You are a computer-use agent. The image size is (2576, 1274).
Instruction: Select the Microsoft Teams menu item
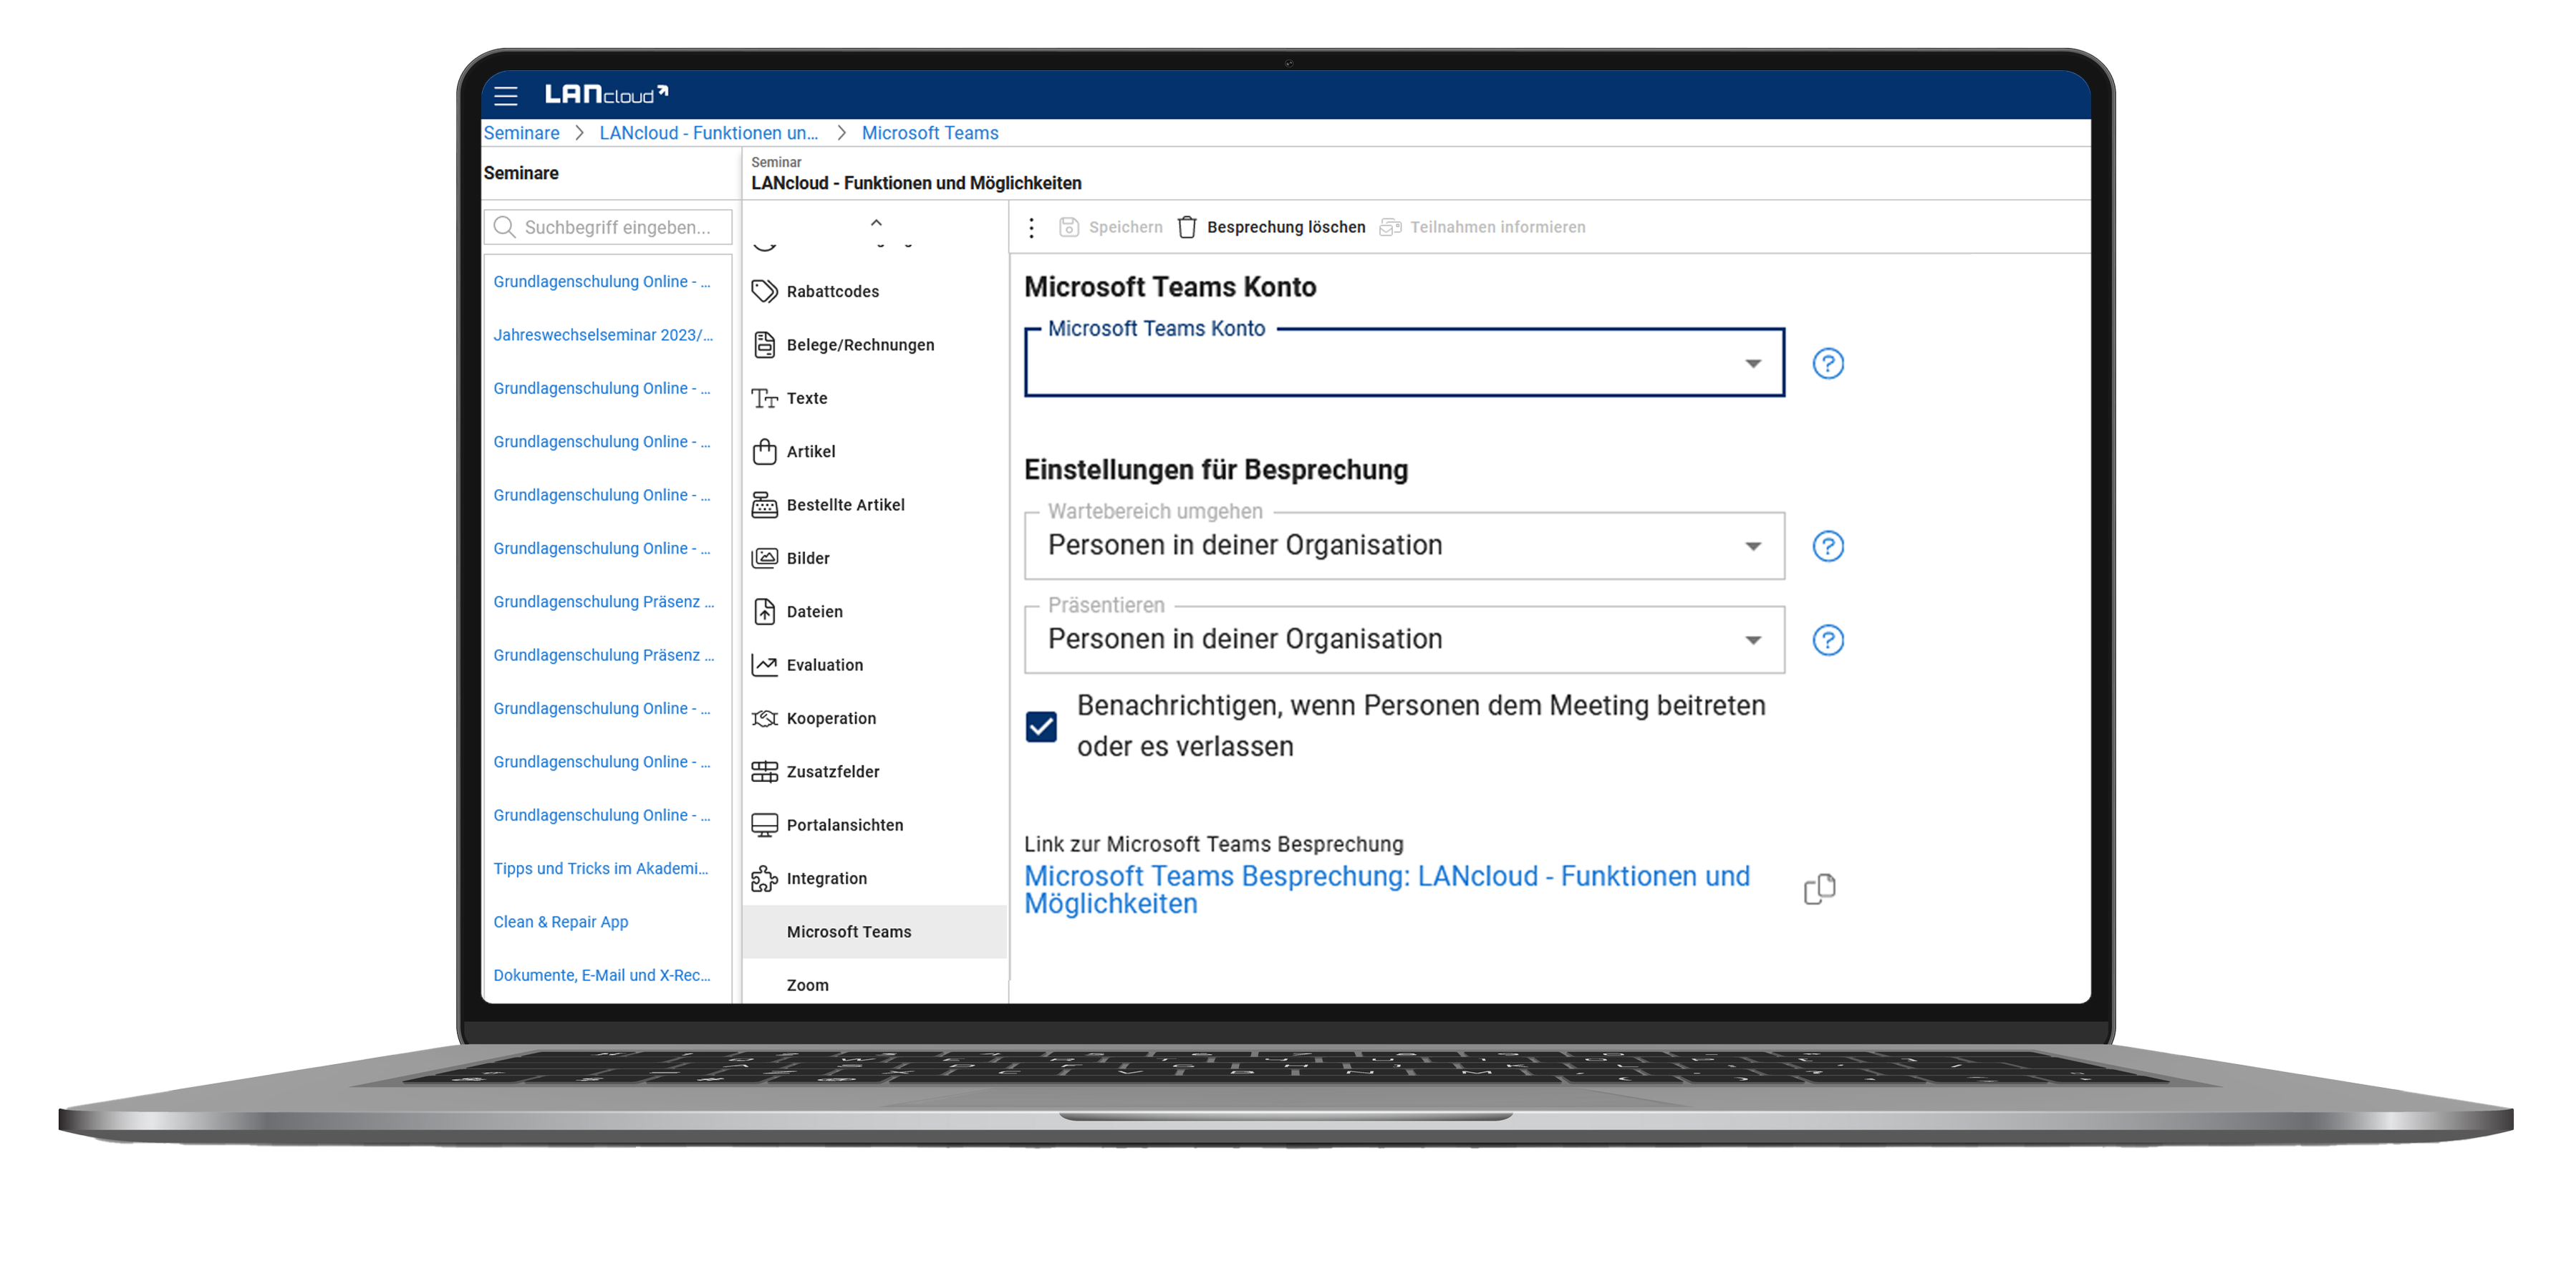pyautogui.click(x=875, y=932)
